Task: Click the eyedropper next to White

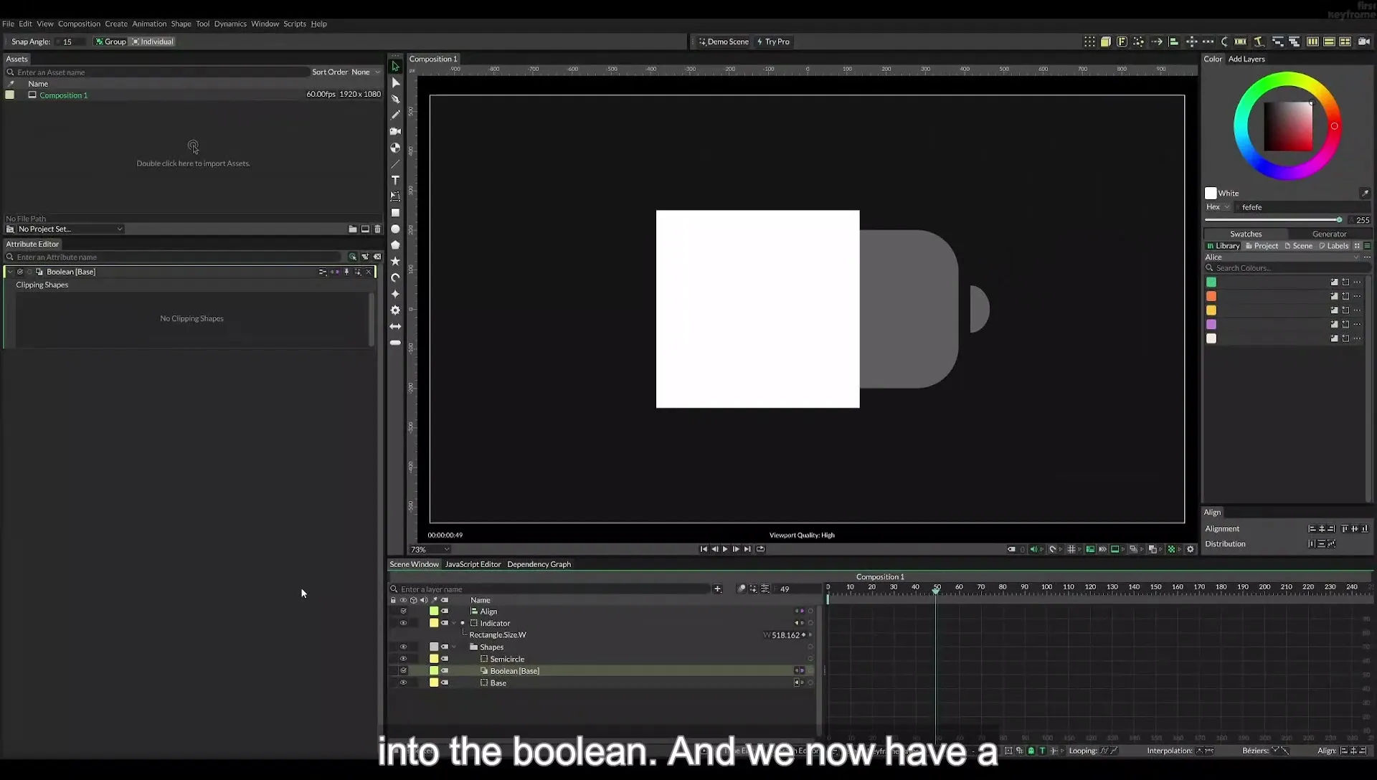Action: [x=1365, y=194]
